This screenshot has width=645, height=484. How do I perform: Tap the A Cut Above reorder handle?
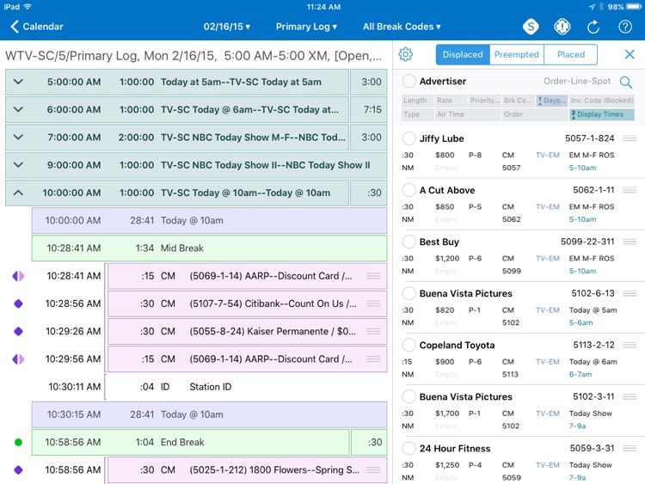[x=630, y=190]
